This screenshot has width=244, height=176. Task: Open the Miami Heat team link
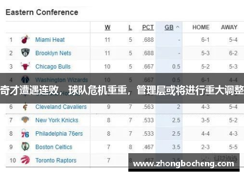point(50,39)
